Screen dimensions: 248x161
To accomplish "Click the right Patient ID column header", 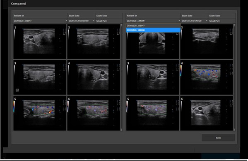I will [153, 16].
